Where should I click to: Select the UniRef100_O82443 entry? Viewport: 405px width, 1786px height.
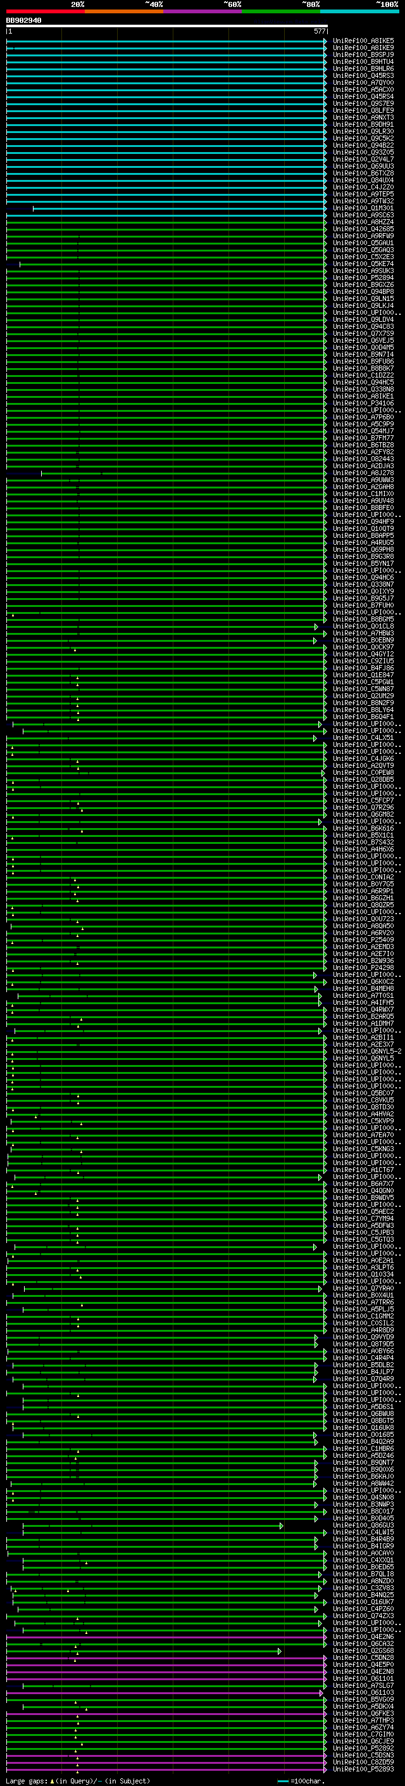pos(363,458)
